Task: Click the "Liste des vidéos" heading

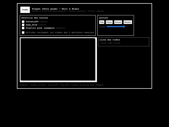Action: point(110,40)
